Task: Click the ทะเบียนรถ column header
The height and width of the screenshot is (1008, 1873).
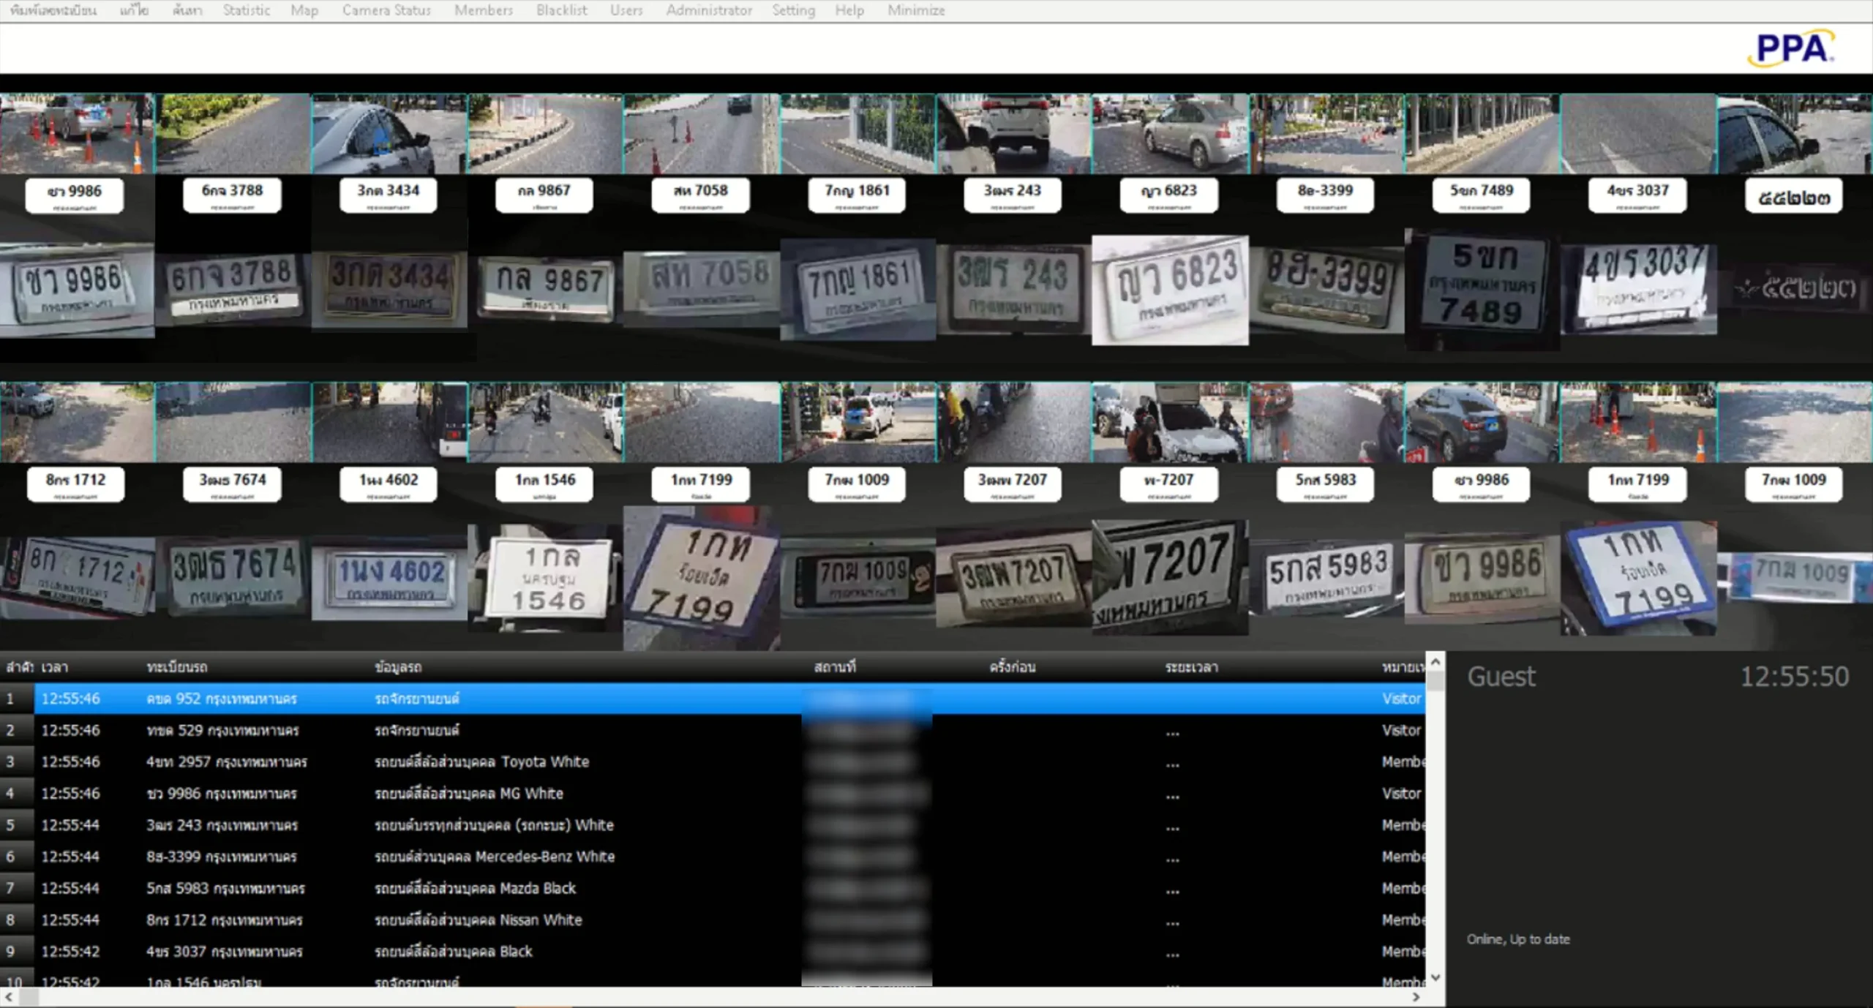Action: pyautogui.click(x=177, y=667)
